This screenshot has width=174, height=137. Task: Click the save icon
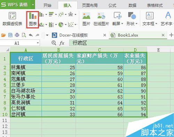click(x=10, y=35)
